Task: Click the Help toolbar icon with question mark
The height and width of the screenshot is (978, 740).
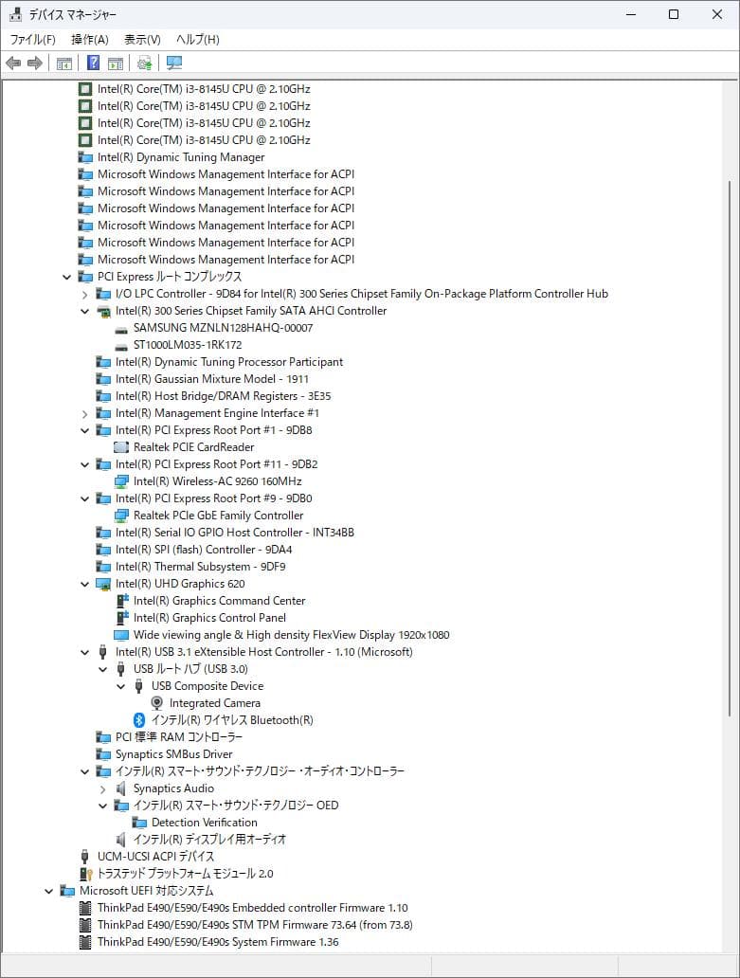Action: click(93, 63)
